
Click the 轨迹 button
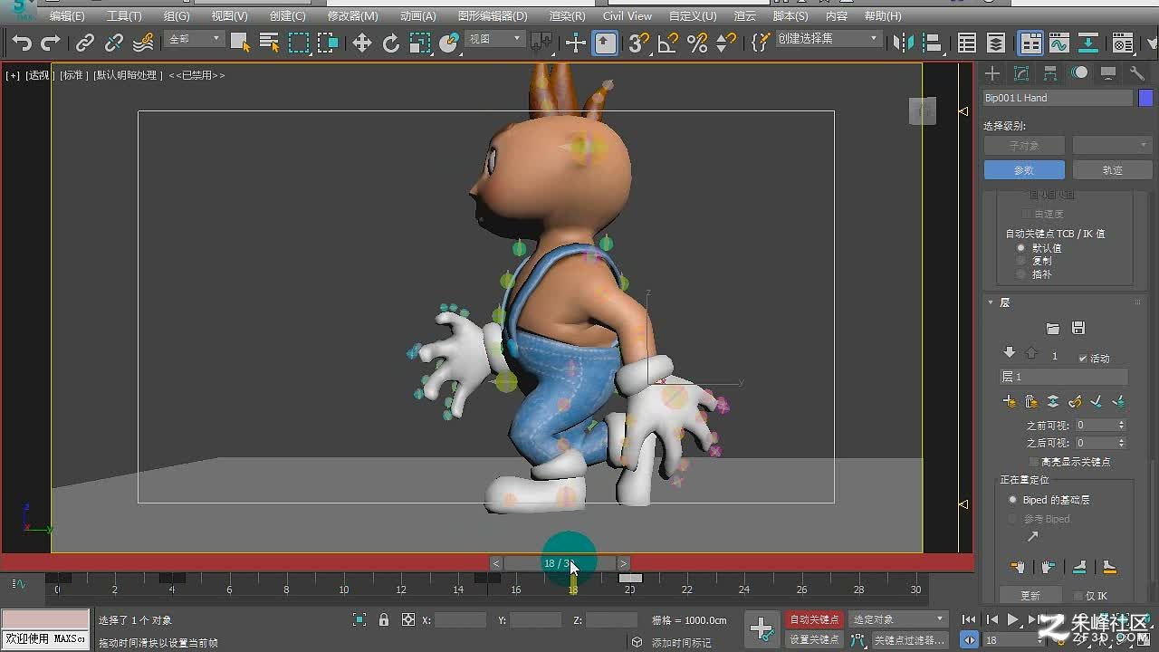pos(1112,170)
